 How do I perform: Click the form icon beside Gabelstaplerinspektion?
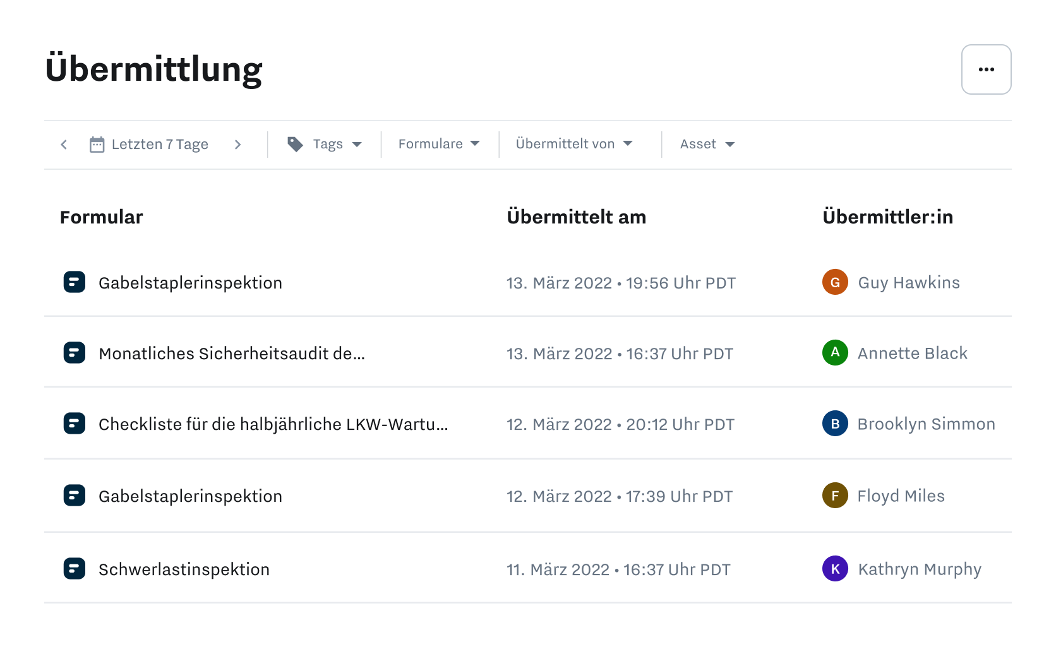tap(74, 282)
